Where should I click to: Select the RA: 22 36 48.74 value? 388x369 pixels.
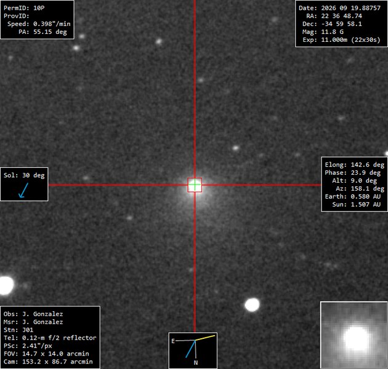(334, 16)
